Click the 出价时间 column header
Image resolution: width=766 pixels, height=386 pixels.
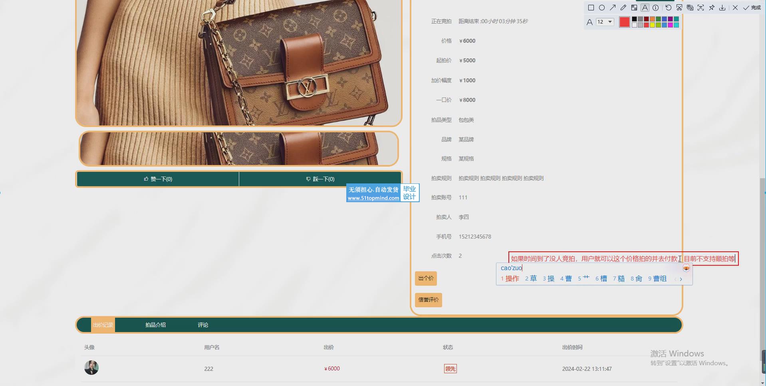tap(572, 347)
